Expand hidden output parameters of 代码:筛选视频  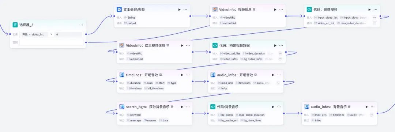click(375, 23)
